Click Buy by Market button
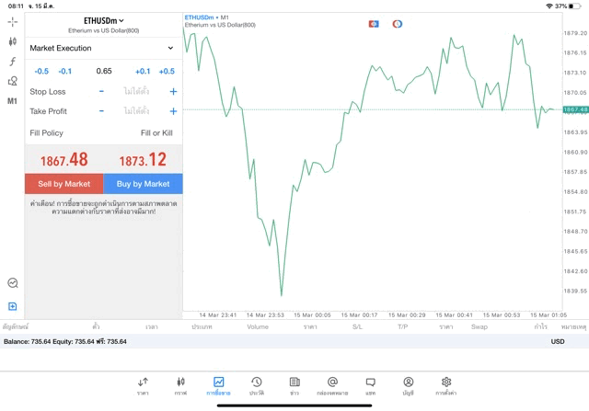589x411 pixels. pyautogui.click(x=144, y=184)
